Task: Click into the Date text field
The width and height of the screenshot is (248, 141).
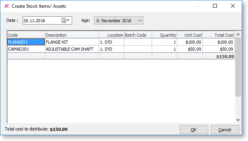Action: [x=42, y=21]
